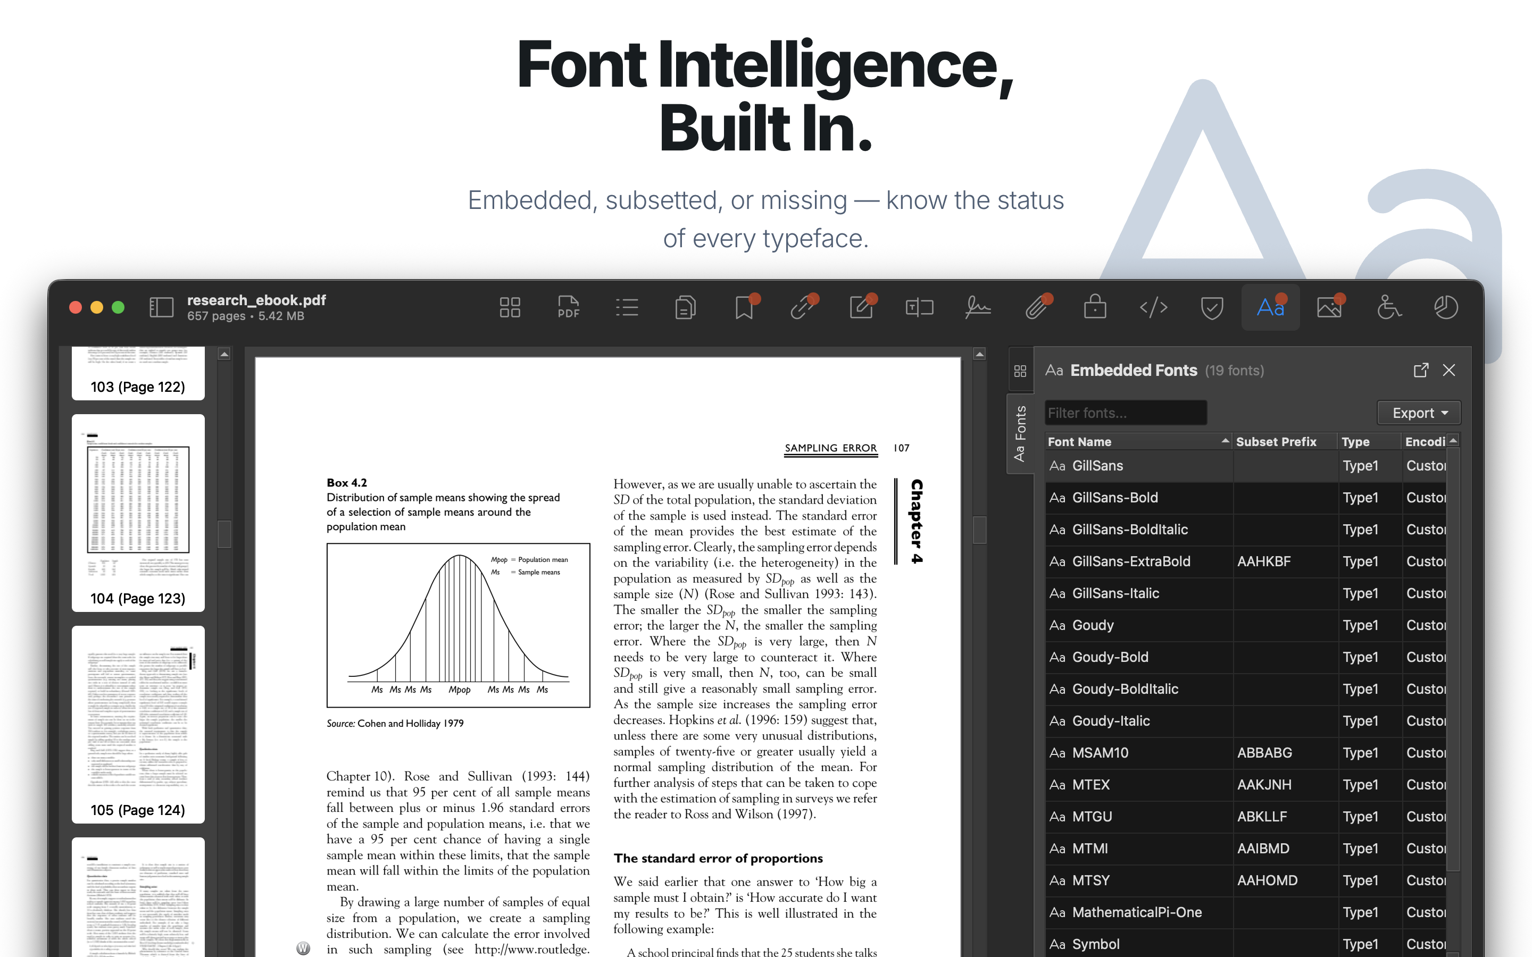Open the links tool

coord(803,308)
